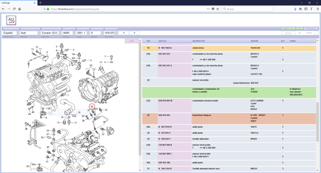Click scroll-down arrow of parts table

317,170
